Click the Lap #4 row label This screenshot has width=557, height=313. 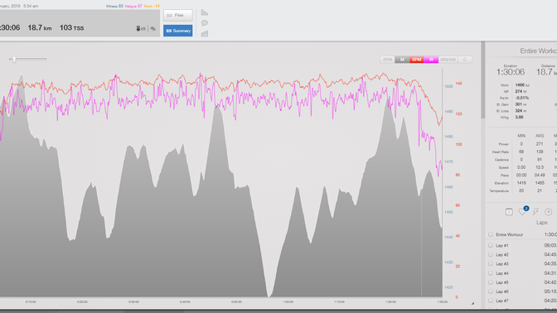502,273
